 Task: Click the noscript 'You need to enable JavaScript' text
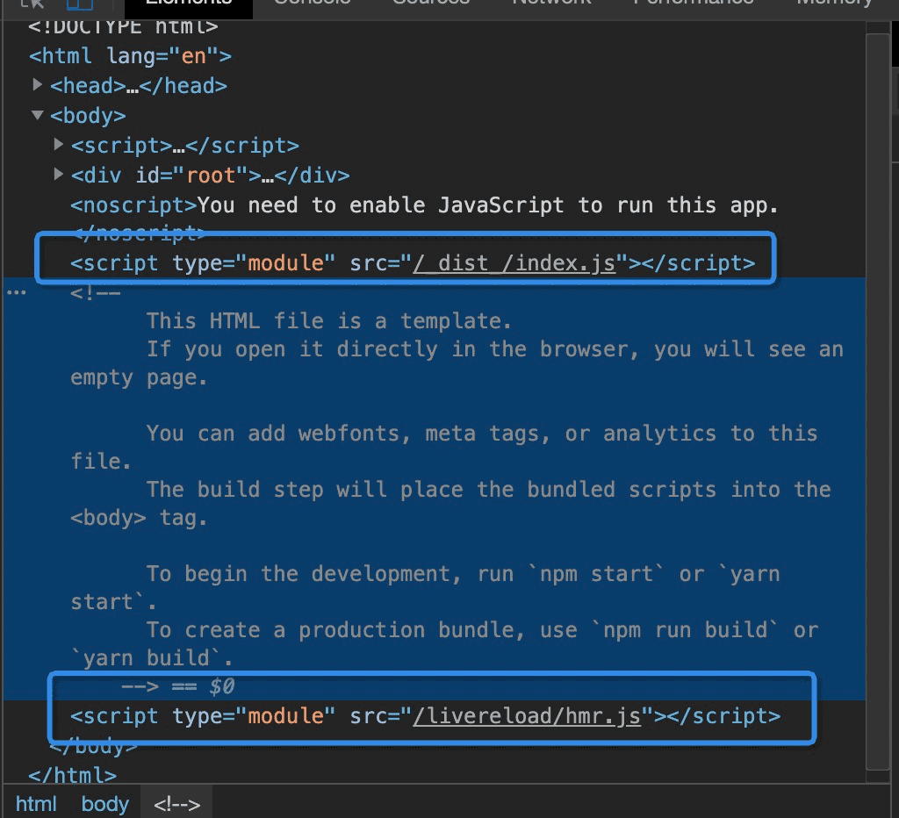point(487,205)
